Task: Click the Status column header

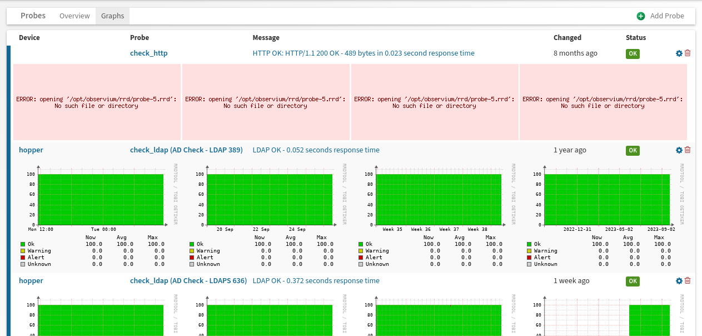Action: click(x=636, y=38)
